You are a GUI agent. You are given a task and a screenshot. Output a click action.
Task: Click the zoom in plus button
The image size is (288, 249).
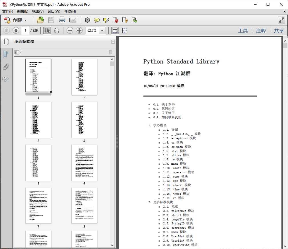pos(79,31)
